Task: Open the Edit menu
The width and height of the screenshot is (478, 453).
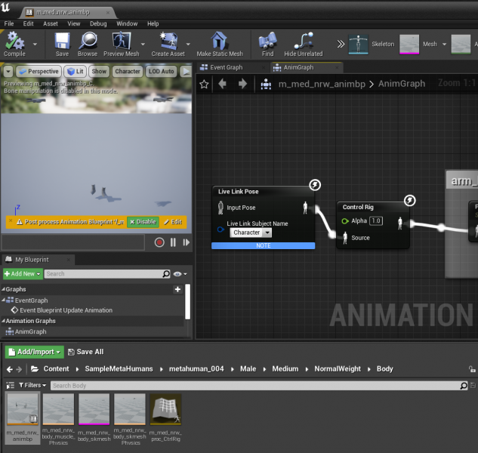Action: (x=28, y=23)
